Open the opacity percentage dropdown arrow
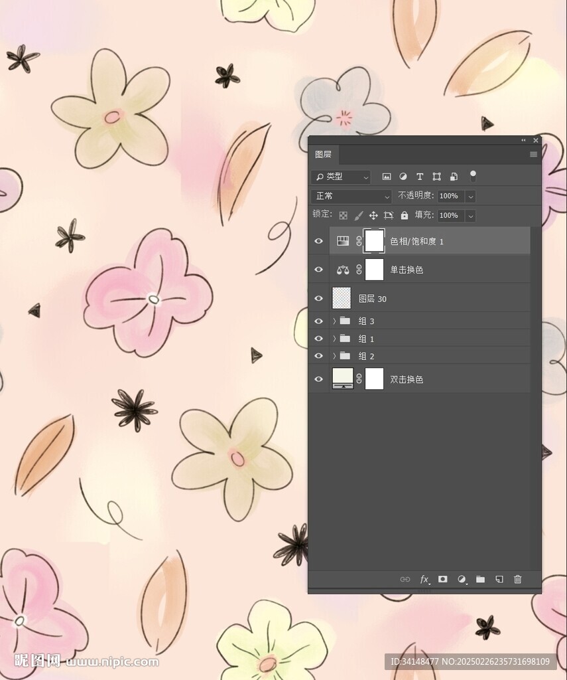 tap(470, 197)
